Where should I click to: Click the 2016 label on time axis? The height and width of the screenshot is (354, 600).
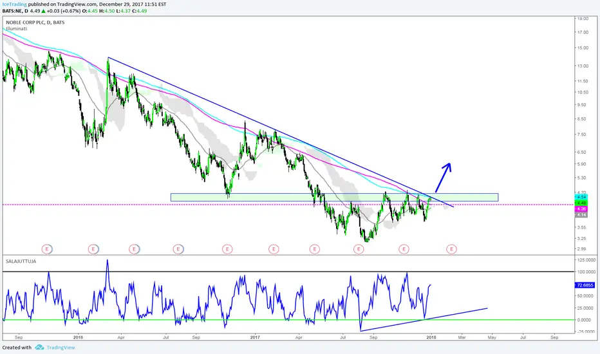click(78, 337)
